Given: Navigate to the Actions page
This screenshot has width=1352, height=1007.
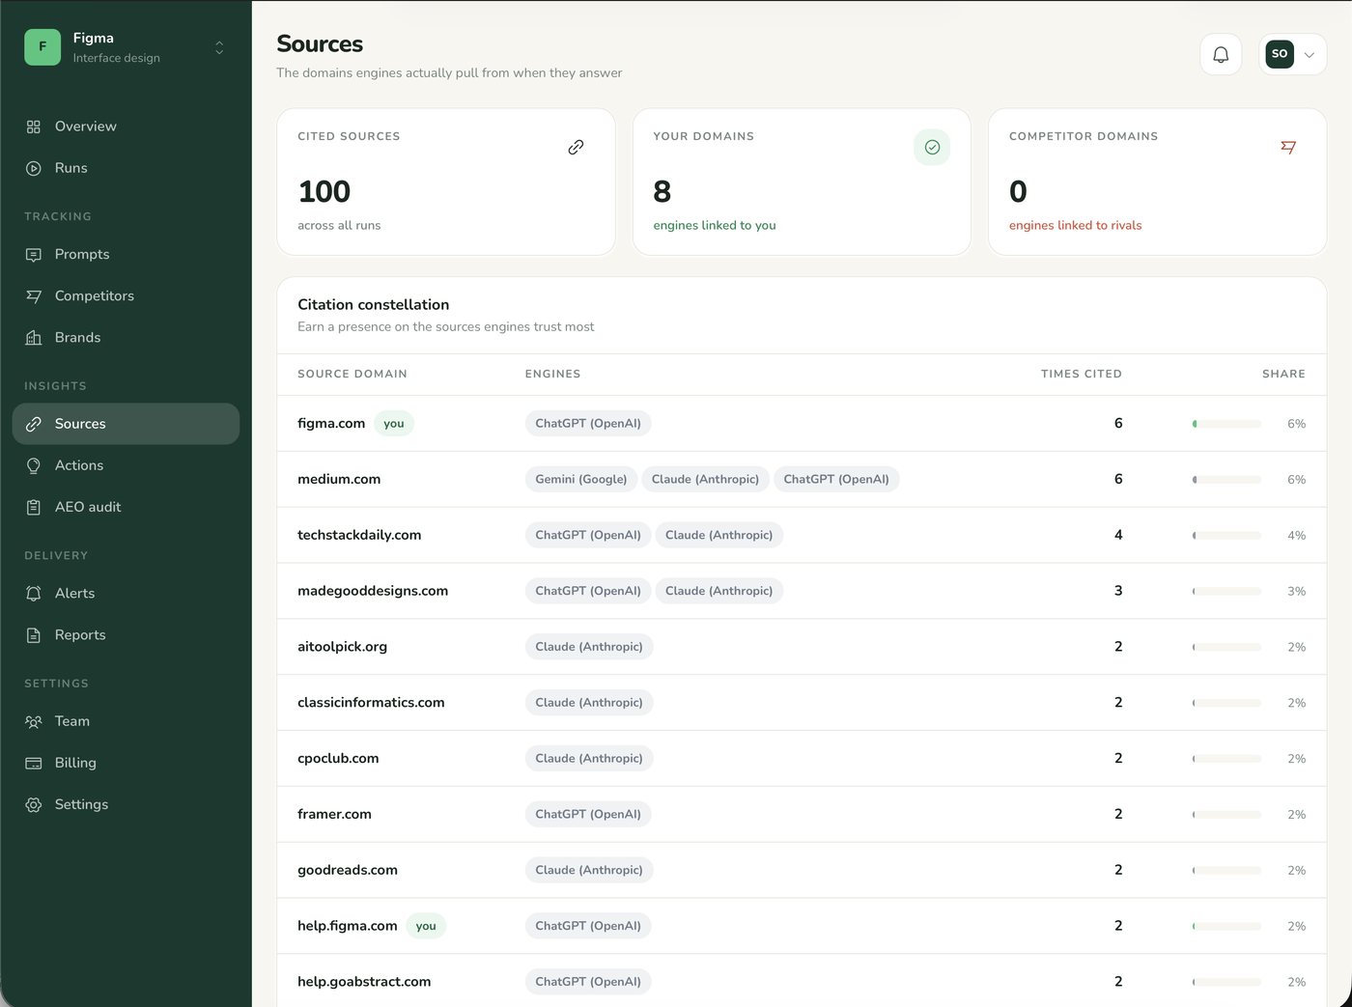Looking at the screenshot, I should pyautogui.click(x=126, y=465).
